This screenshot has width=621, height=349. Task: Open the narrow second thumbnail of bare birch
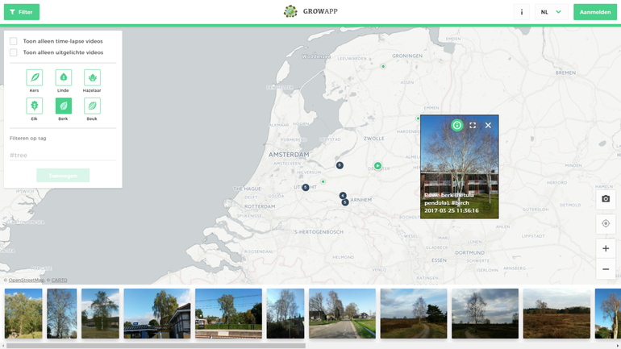pyautogui.click(x=62, y=314)
